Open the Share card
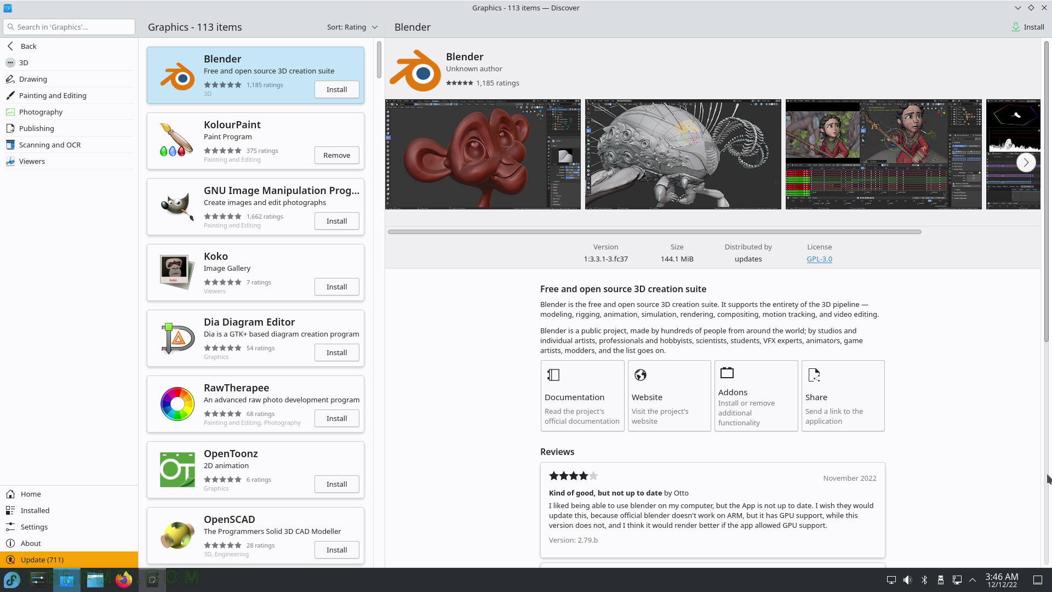This screenshot has width=1052, height=592. (x=843, y=396)
